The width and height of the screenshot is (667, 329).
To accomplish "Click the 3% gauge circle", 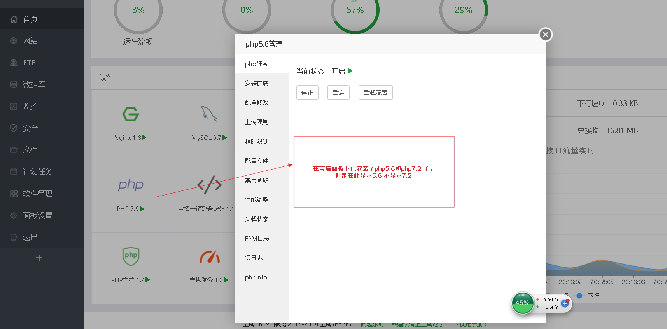I will click(138, 10).
